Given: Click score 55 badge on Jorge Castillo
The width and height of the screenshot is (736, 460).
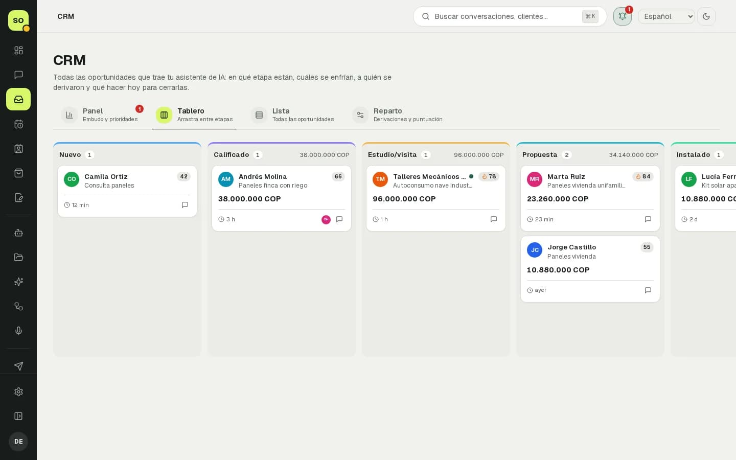Looking at the screenshot, I should tap(647, 247).
